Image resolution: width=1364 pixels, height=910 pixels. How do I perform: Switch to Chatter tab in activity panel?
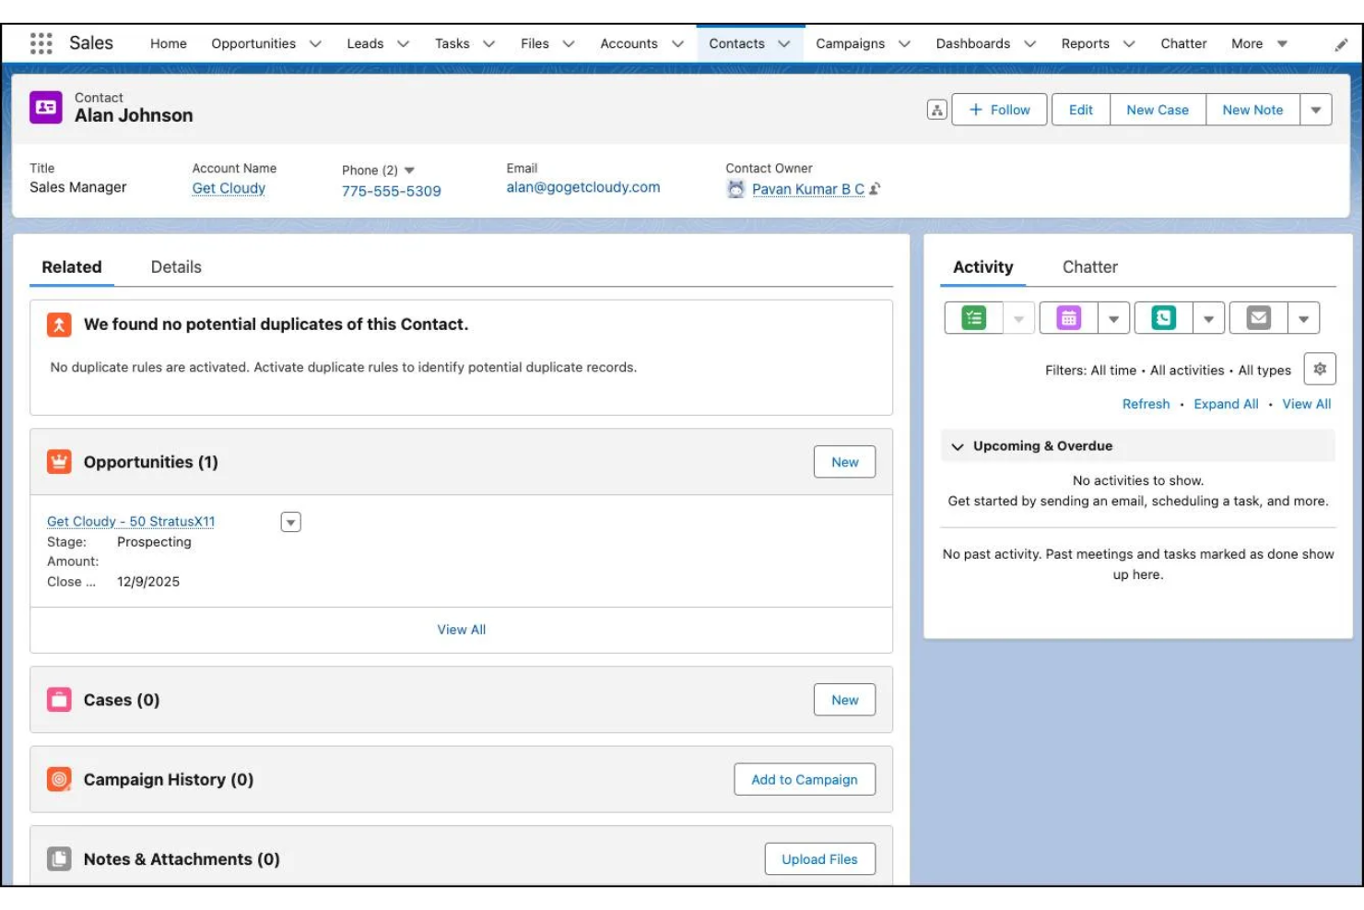(x=1089, y=266)
